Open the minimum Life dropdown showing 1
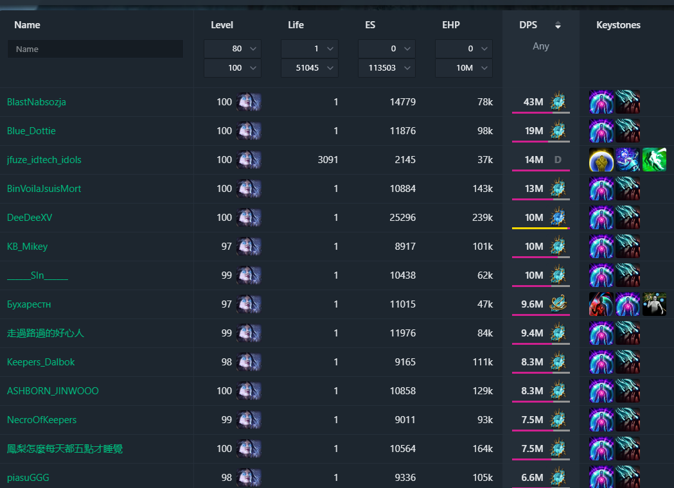674x488 pixels. pyautogui.click(x=310, y=49)
